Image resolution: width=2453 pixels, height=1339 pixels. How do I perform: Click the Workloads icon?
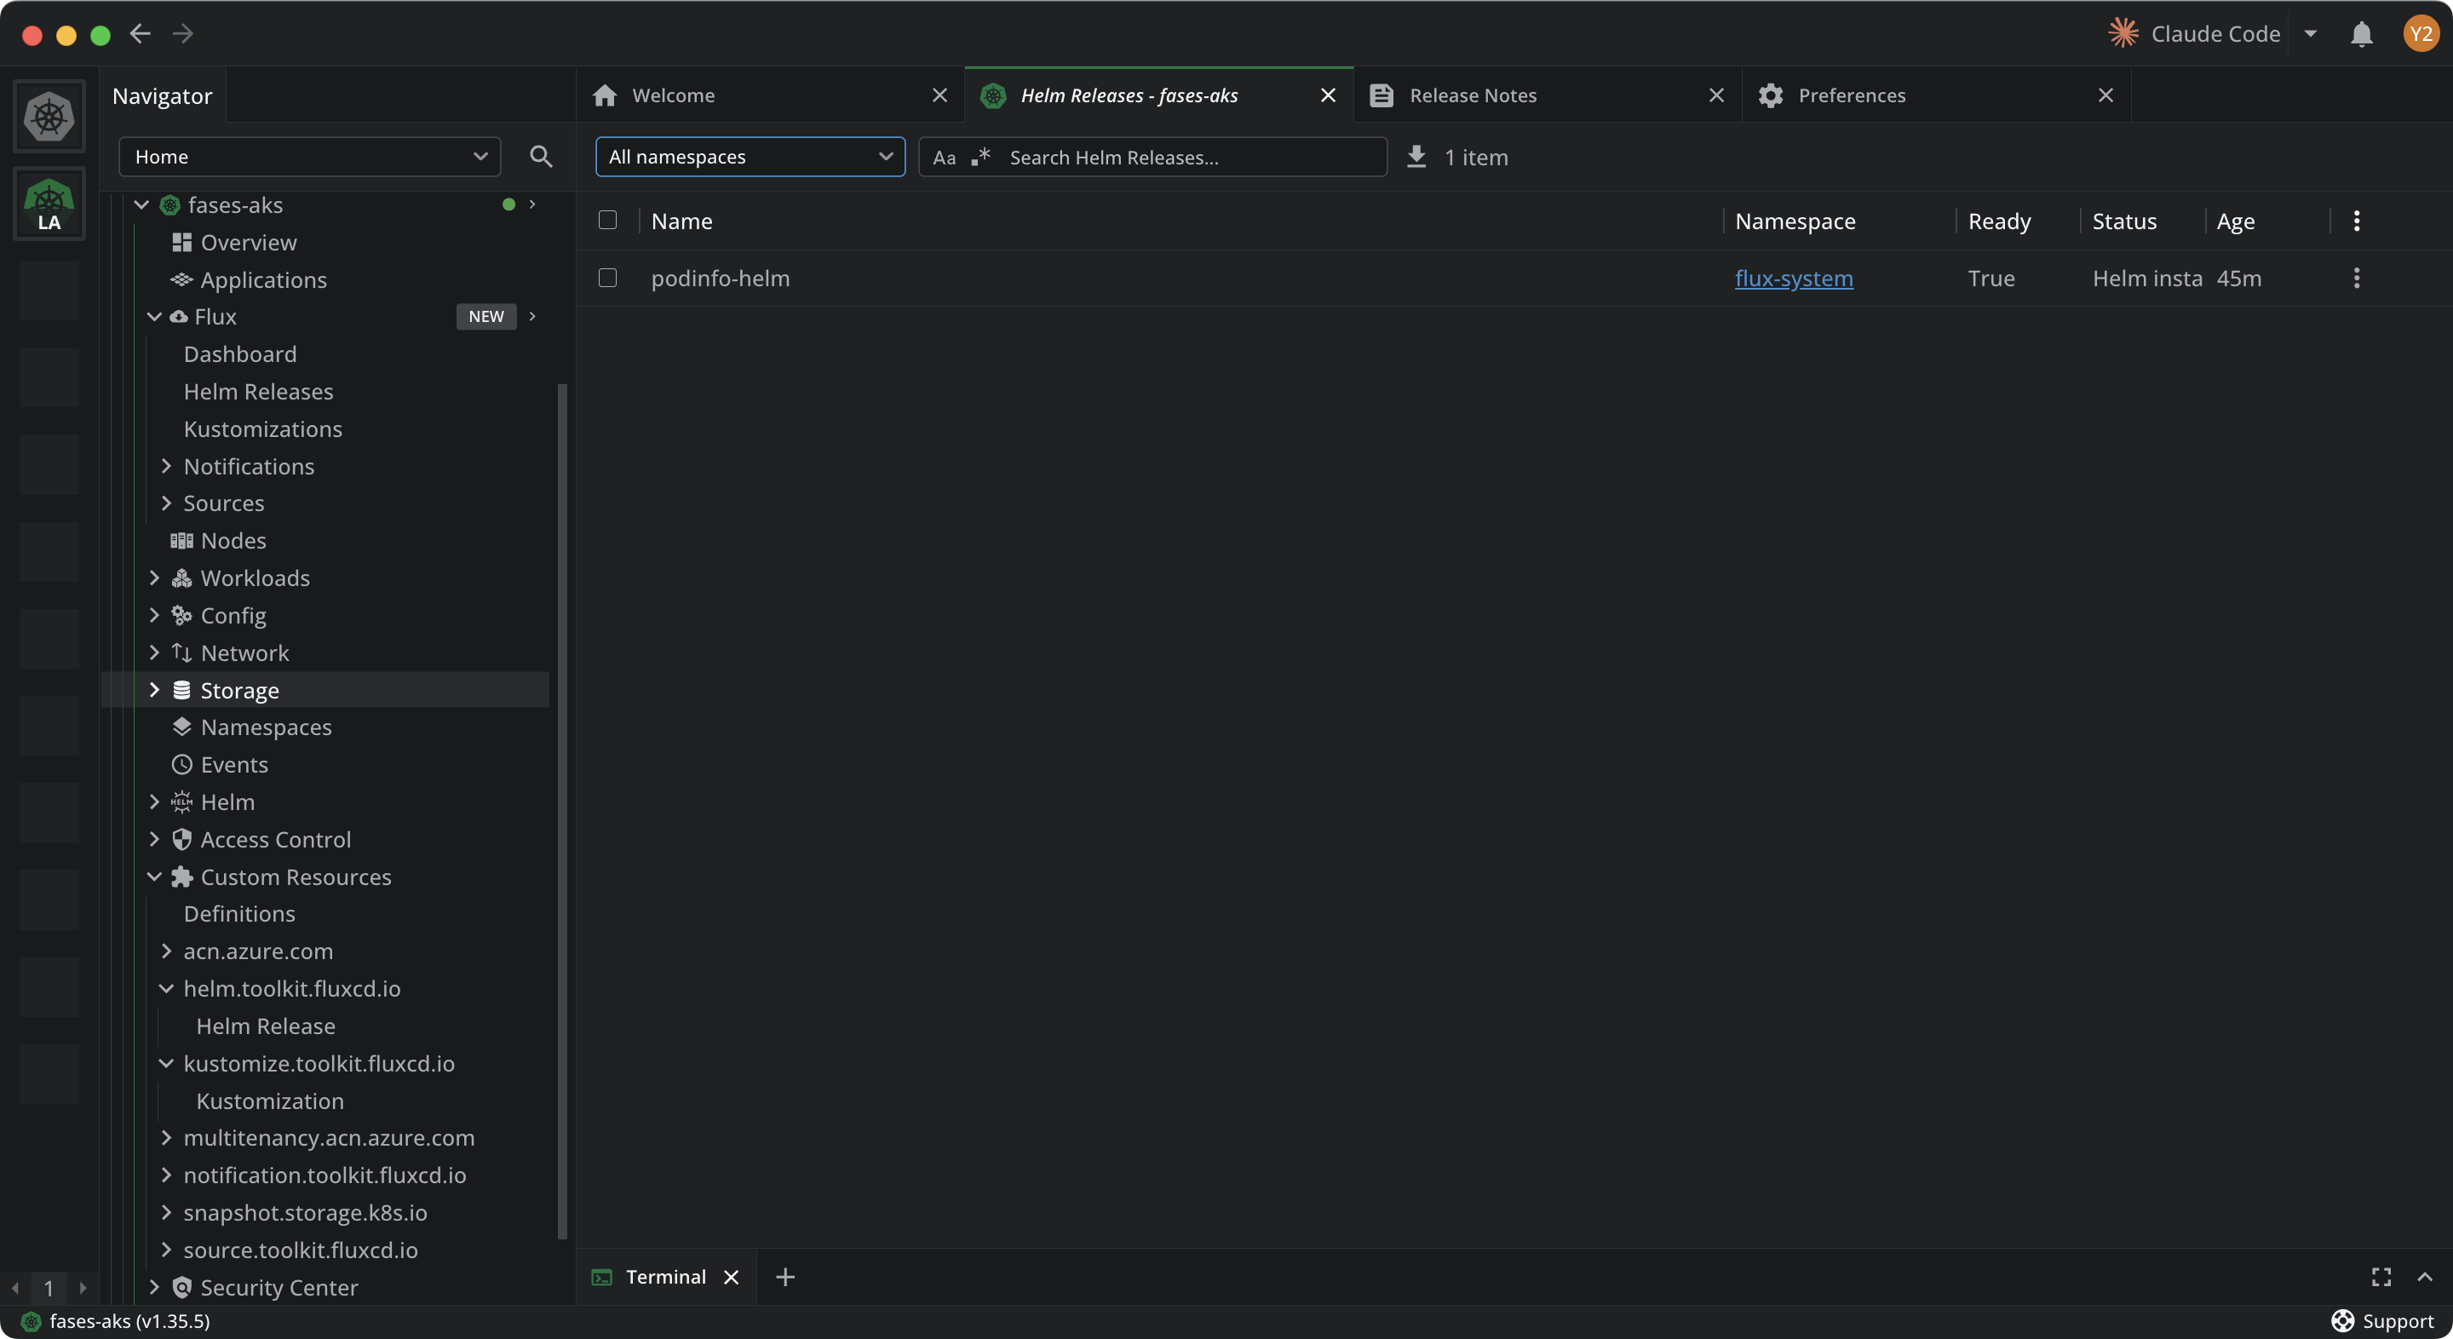(x=181, y=578)
